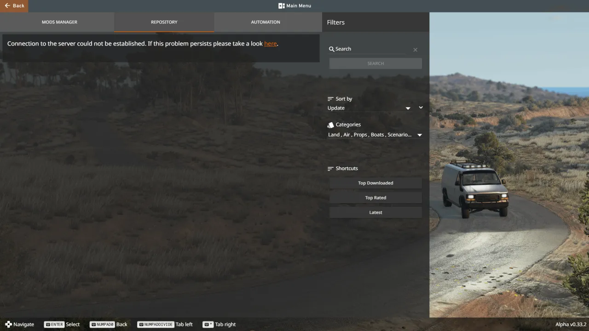Follow the 'here' link in the error message
Screen dimensions: 589x331
click(270, 43)
